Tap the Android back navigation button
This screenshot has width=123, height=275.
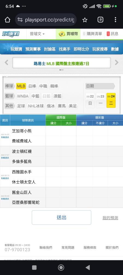pyautogui.click(x=88, y=268)
